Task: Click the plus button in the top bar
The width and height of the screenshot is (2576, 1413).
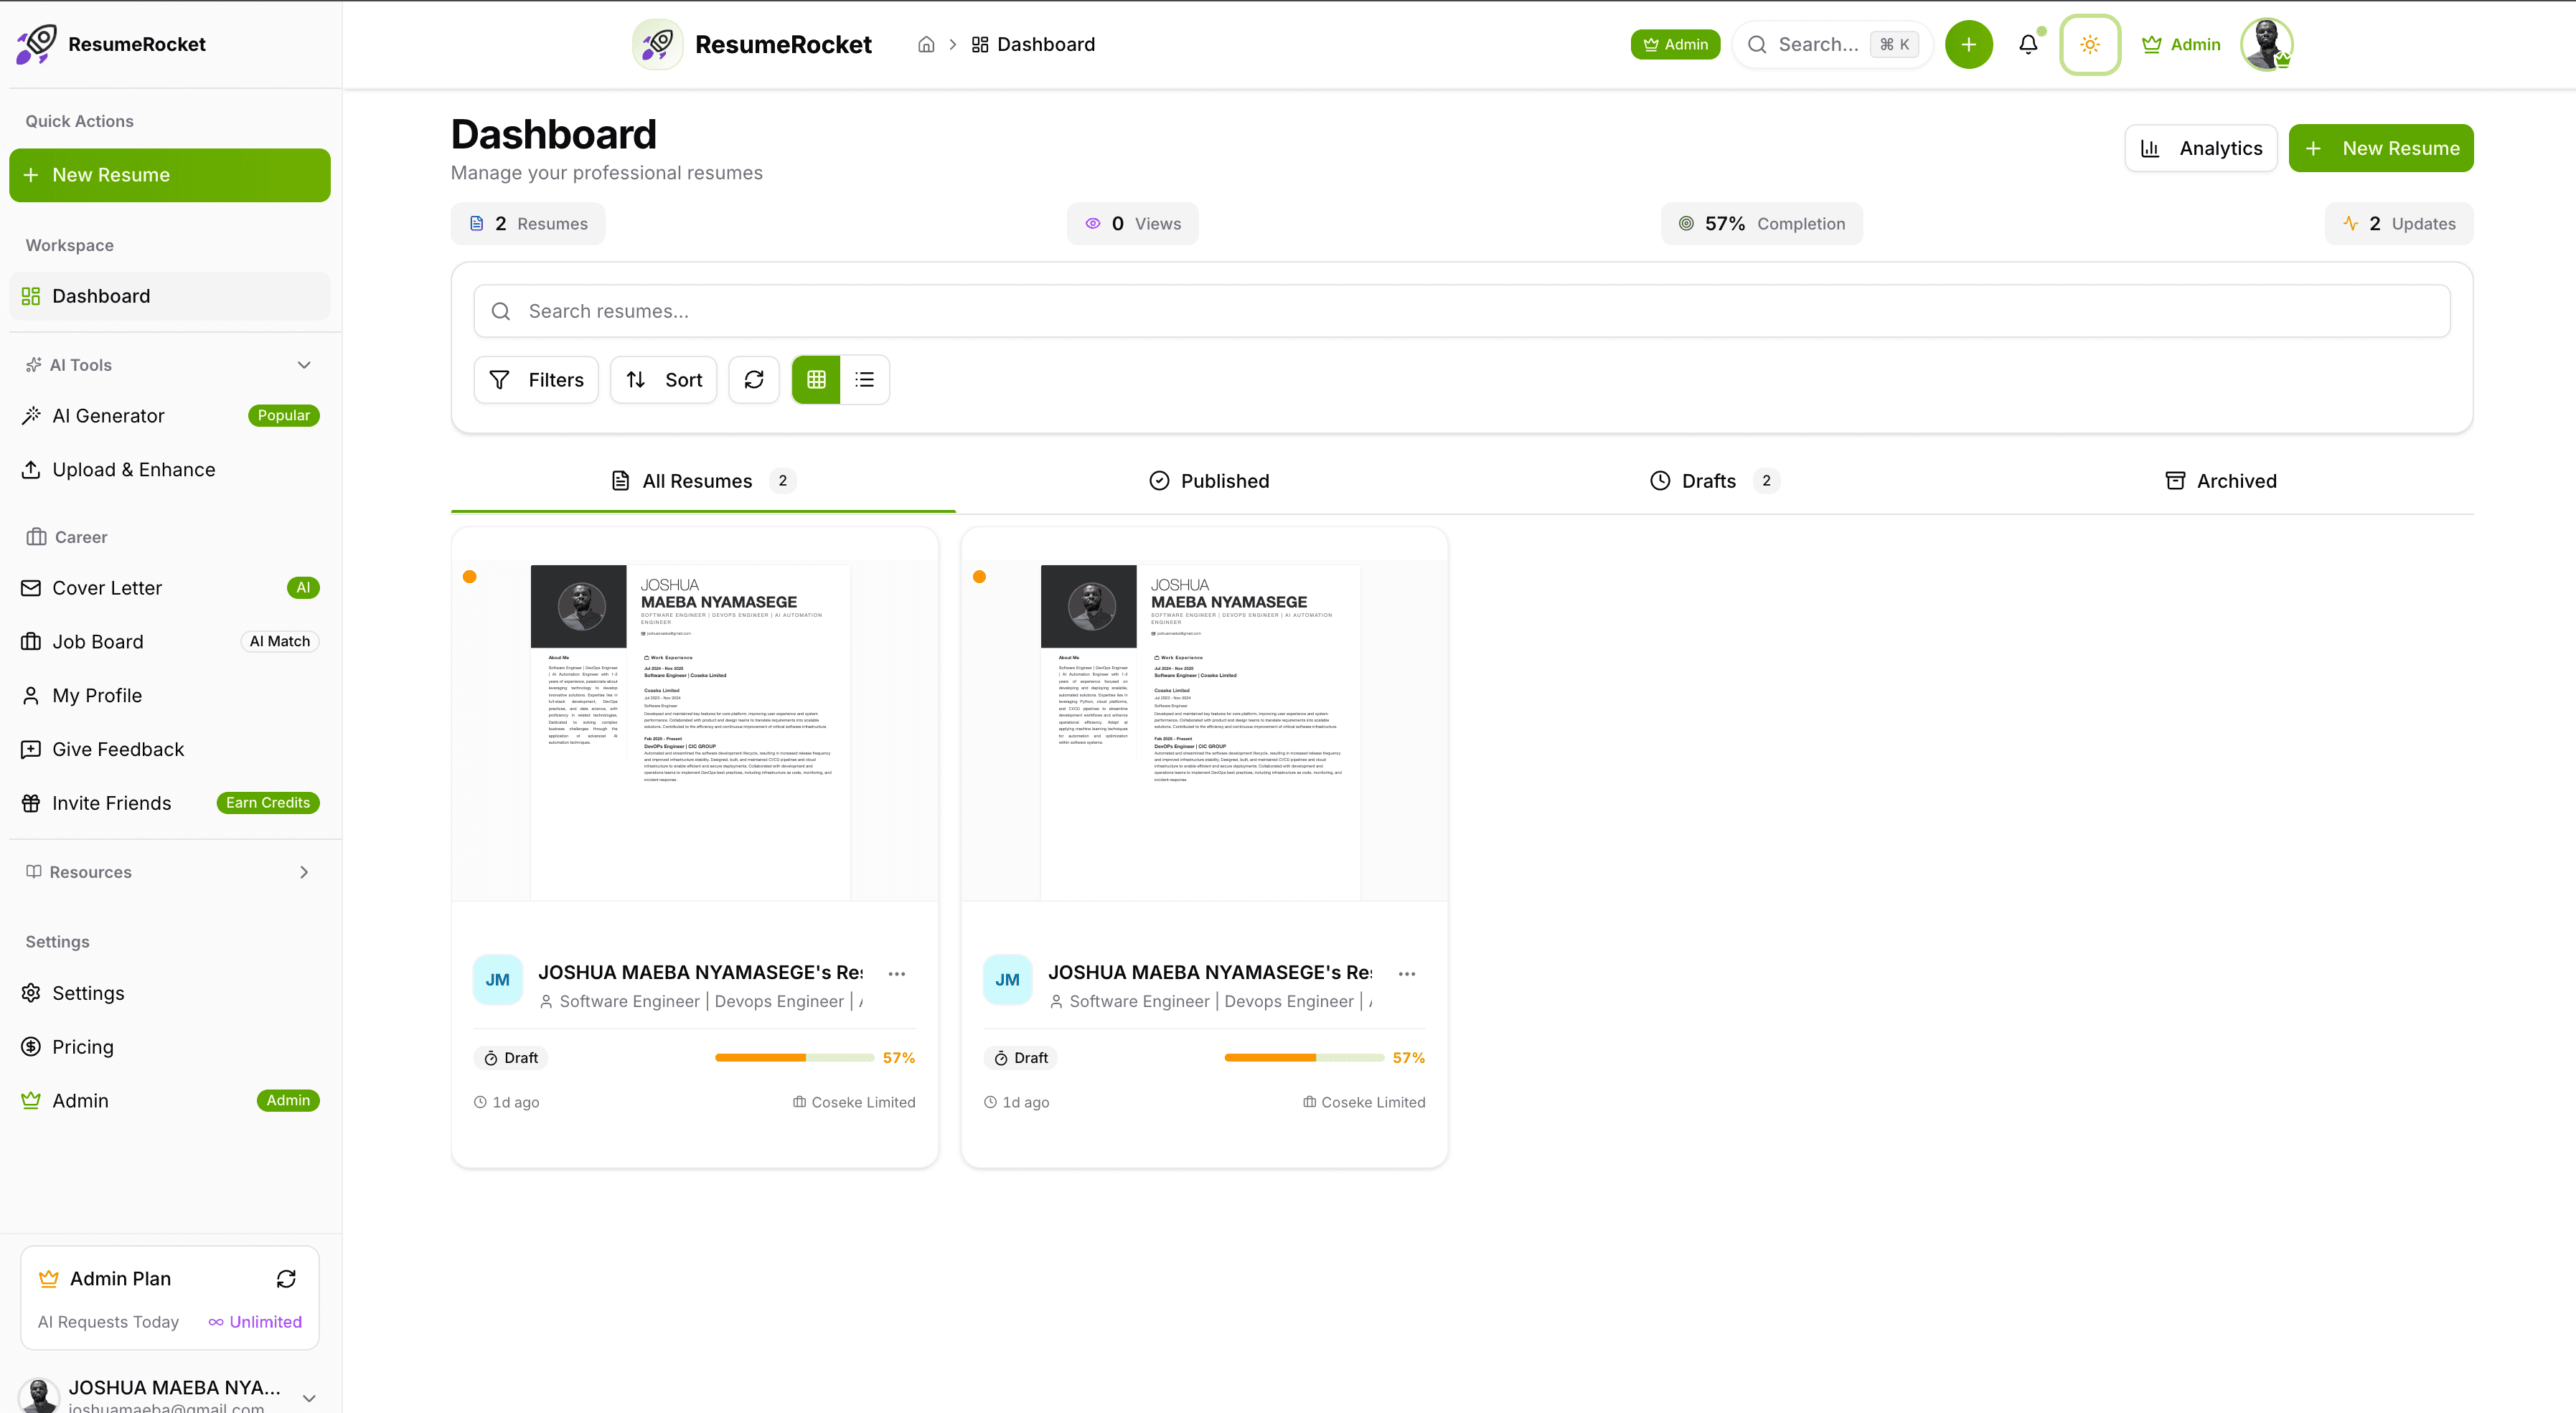Action: [x=1968, y=44]
